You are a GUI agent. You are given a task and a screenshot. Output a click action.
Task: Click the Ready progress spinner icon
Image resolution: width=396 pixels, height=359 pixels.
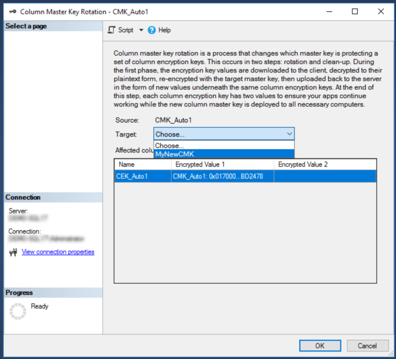pos(18,311)
